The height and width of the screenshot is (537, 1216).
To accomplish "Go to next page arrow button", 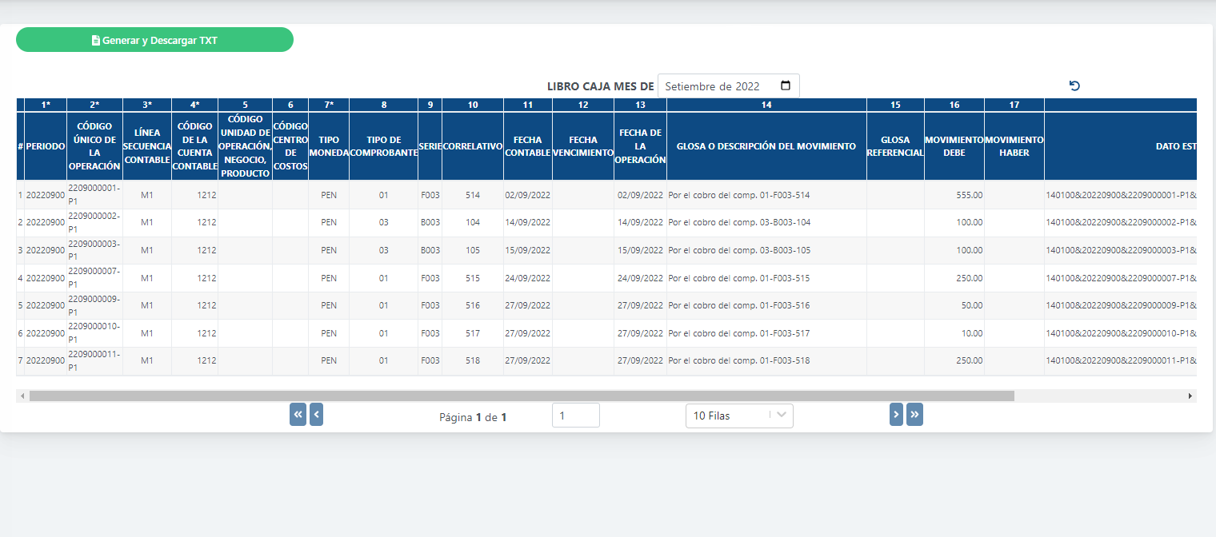I will pos(896,415).
